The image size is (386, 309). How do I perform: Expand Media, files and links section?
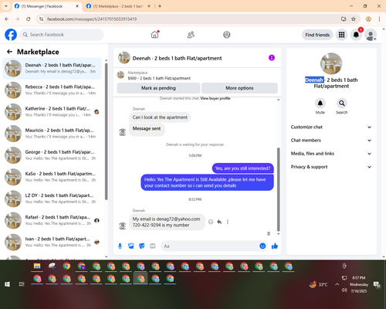click(x=331, y=154)
